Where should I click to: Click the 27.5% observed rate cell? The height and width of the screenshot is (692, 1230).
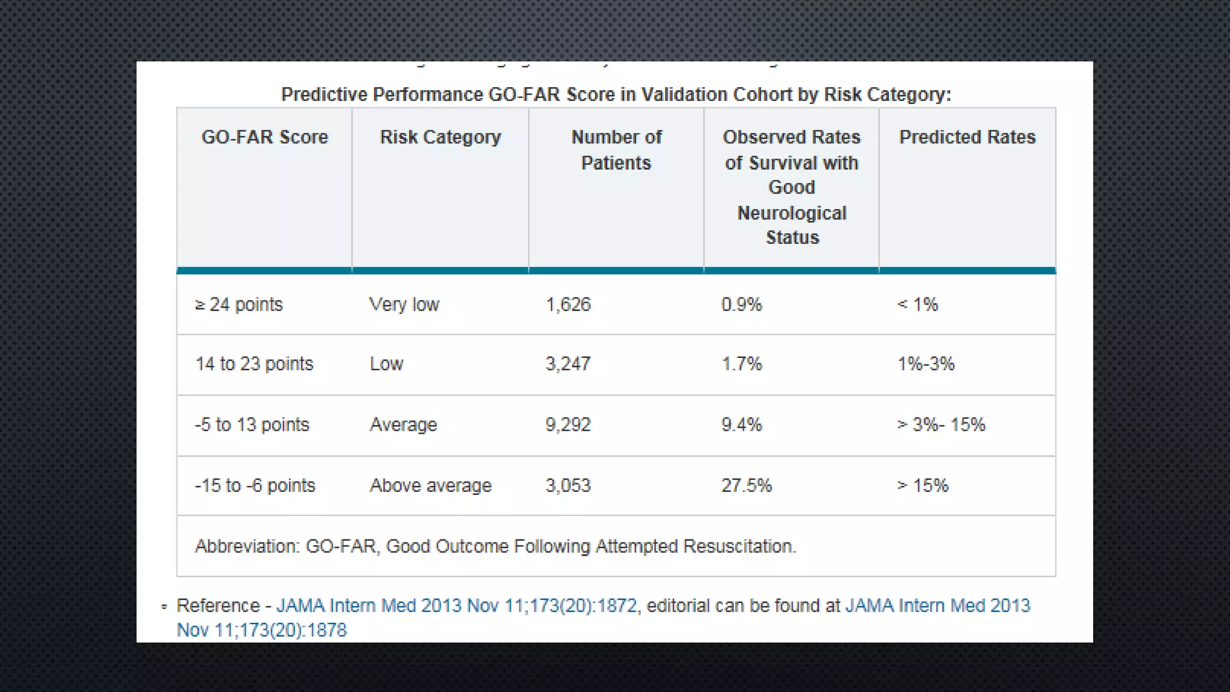[746, 485]
